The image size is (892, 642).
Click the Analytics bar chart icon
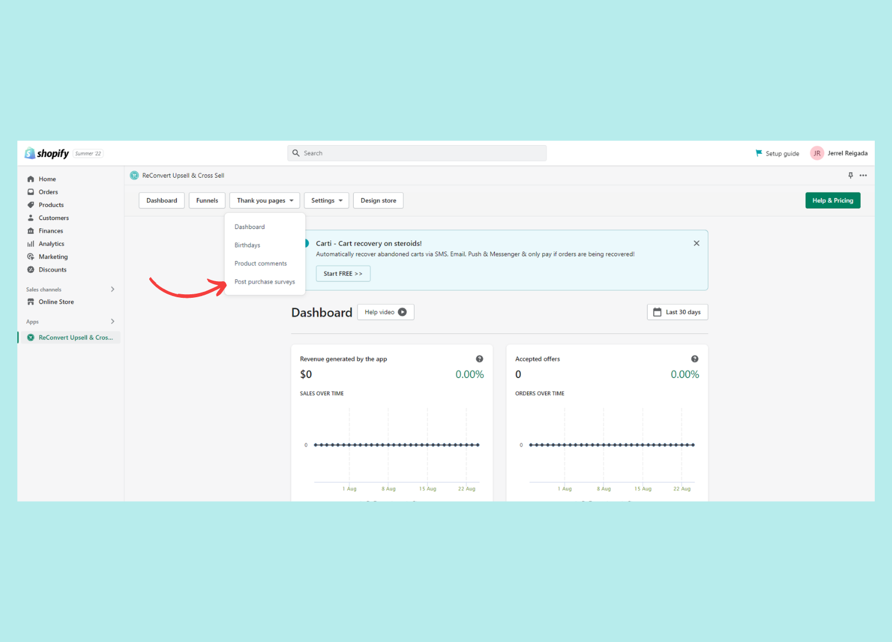31,244
